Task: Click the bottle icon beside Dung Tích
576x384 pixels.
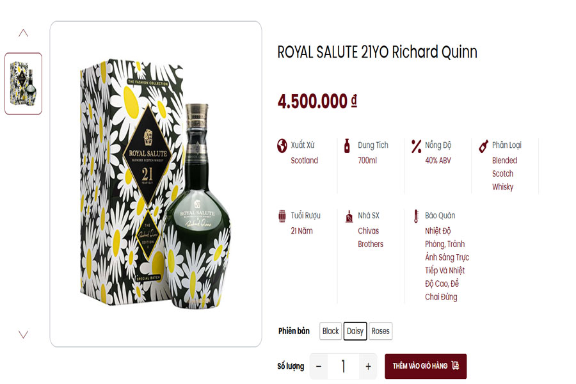Action: [x=348, y=145]
